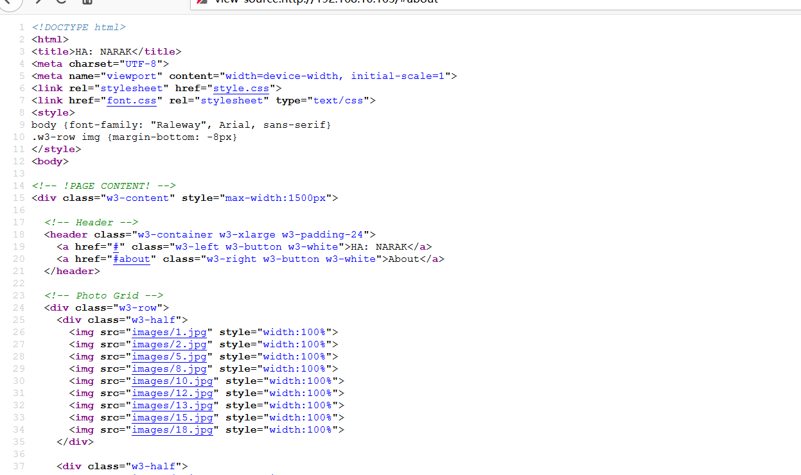Click line number 24 in the gutter
The image size is (801, 475).
[x=18, y=307]
